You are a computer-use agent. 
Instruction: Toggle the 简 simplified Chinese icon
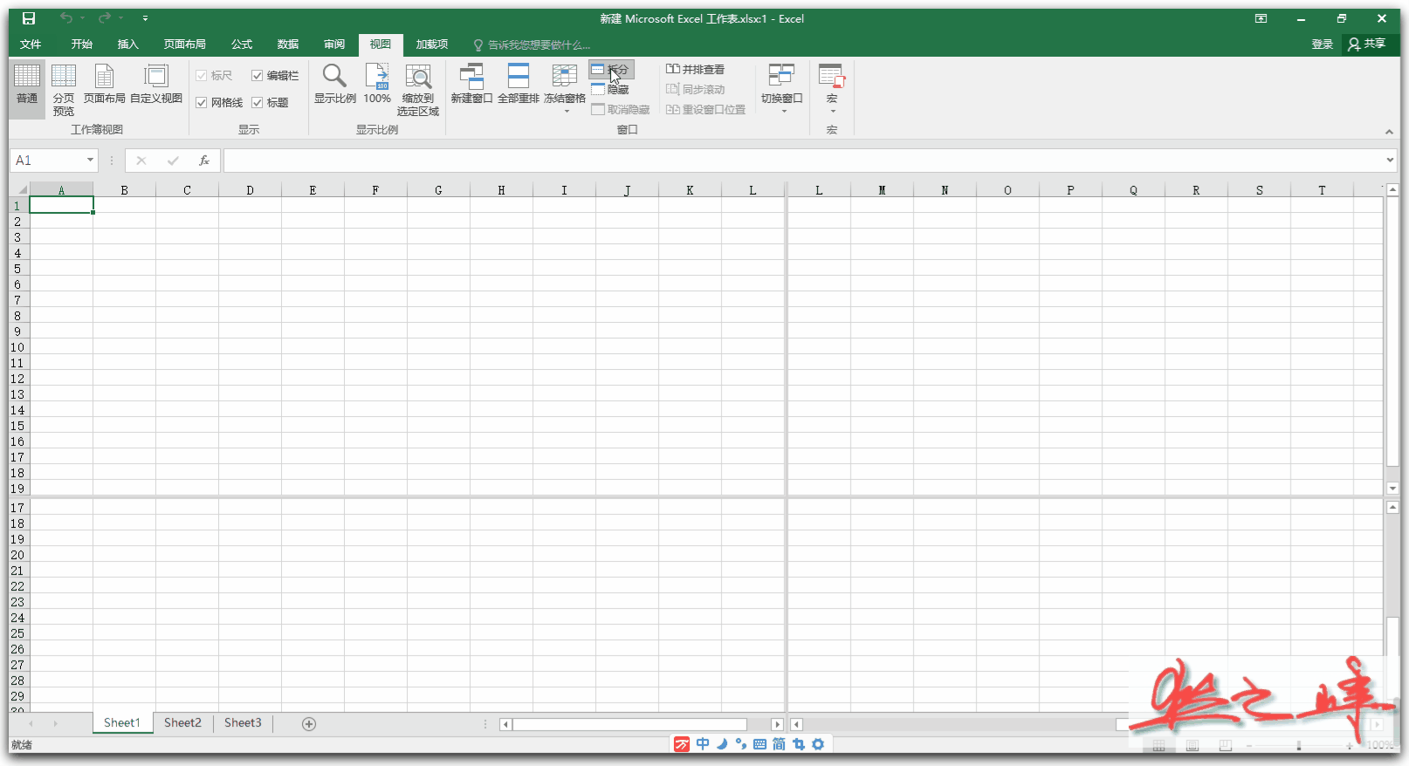pos(779,744)
